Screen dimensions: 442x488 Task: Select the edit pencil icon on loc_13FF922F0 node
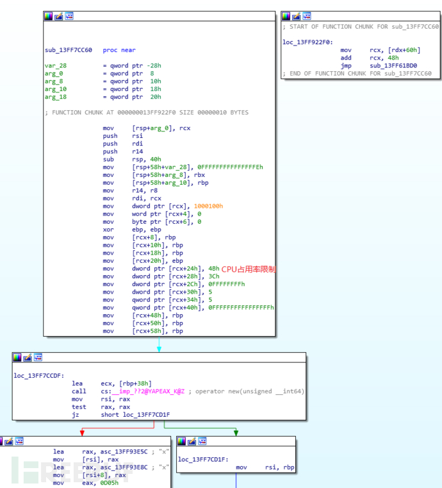pyautogui.click(x=297, y=16)
